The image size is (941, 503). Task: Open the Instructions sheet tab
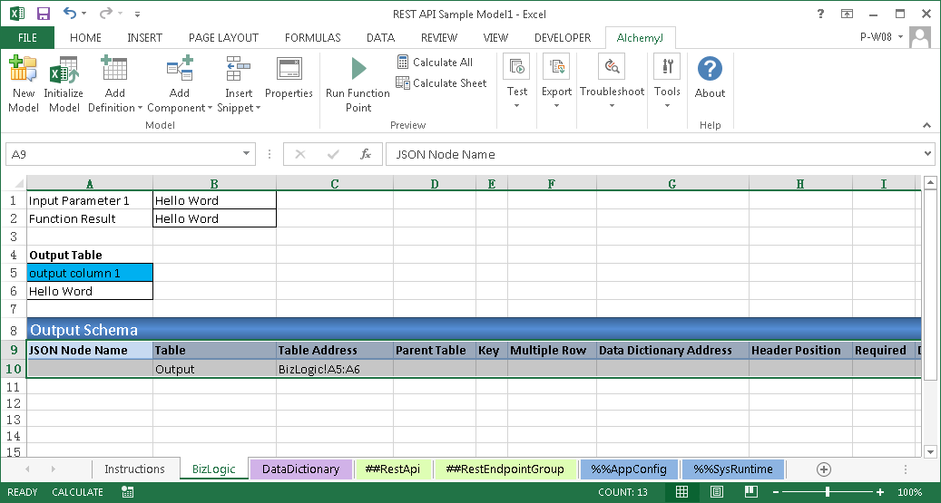point(134,469)
